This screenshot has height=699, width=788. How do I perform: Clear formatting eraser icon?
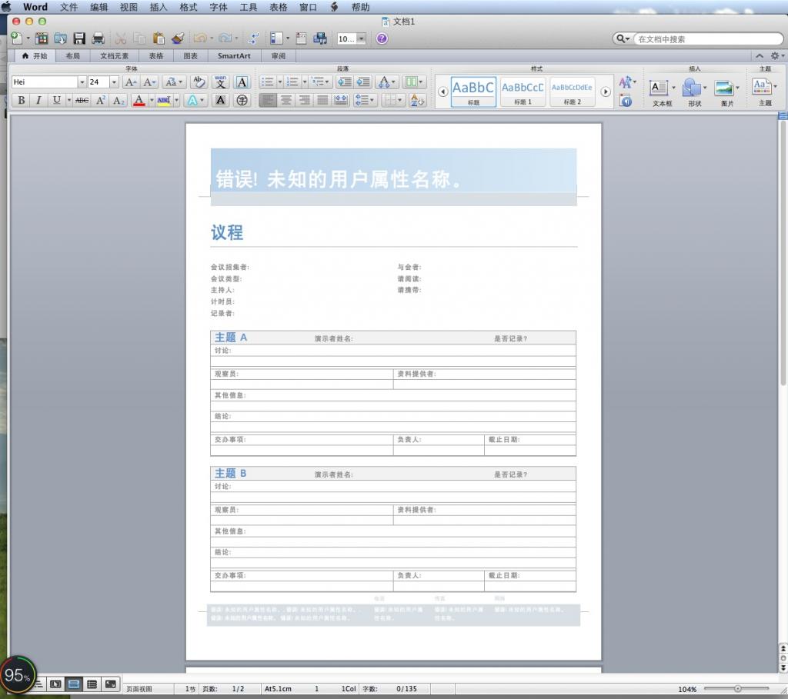[199, 82]
